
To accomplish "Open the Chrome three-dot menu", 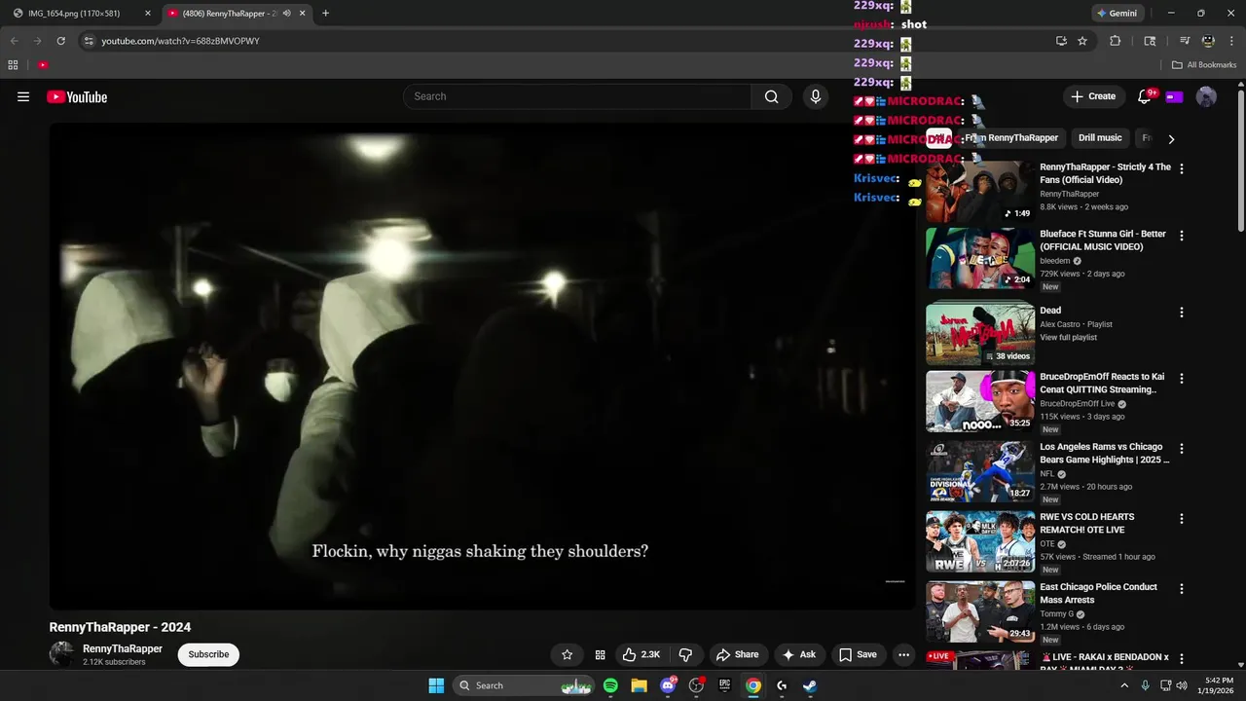I will pos(1231,41).
